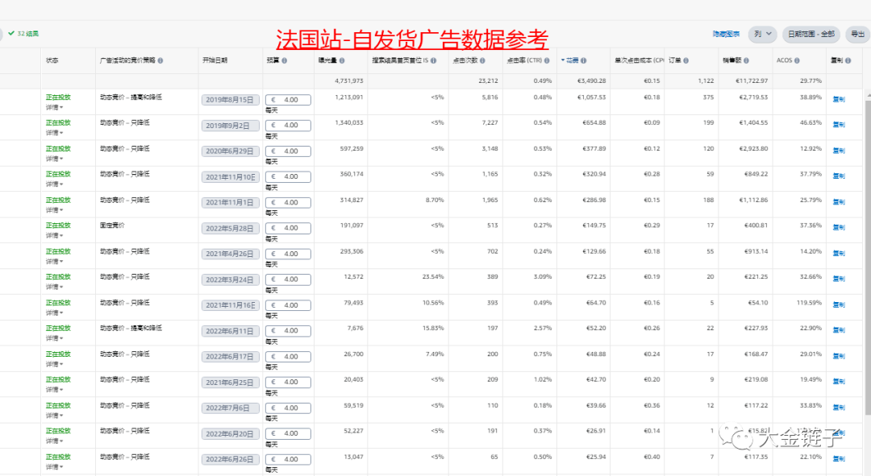
Task: Click info icon beside ACOS header
Action: (797, 60)
